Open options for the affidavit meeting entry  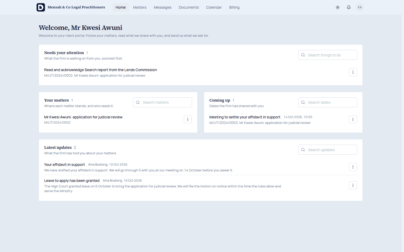pyautogui.click(x=353, y=119)
